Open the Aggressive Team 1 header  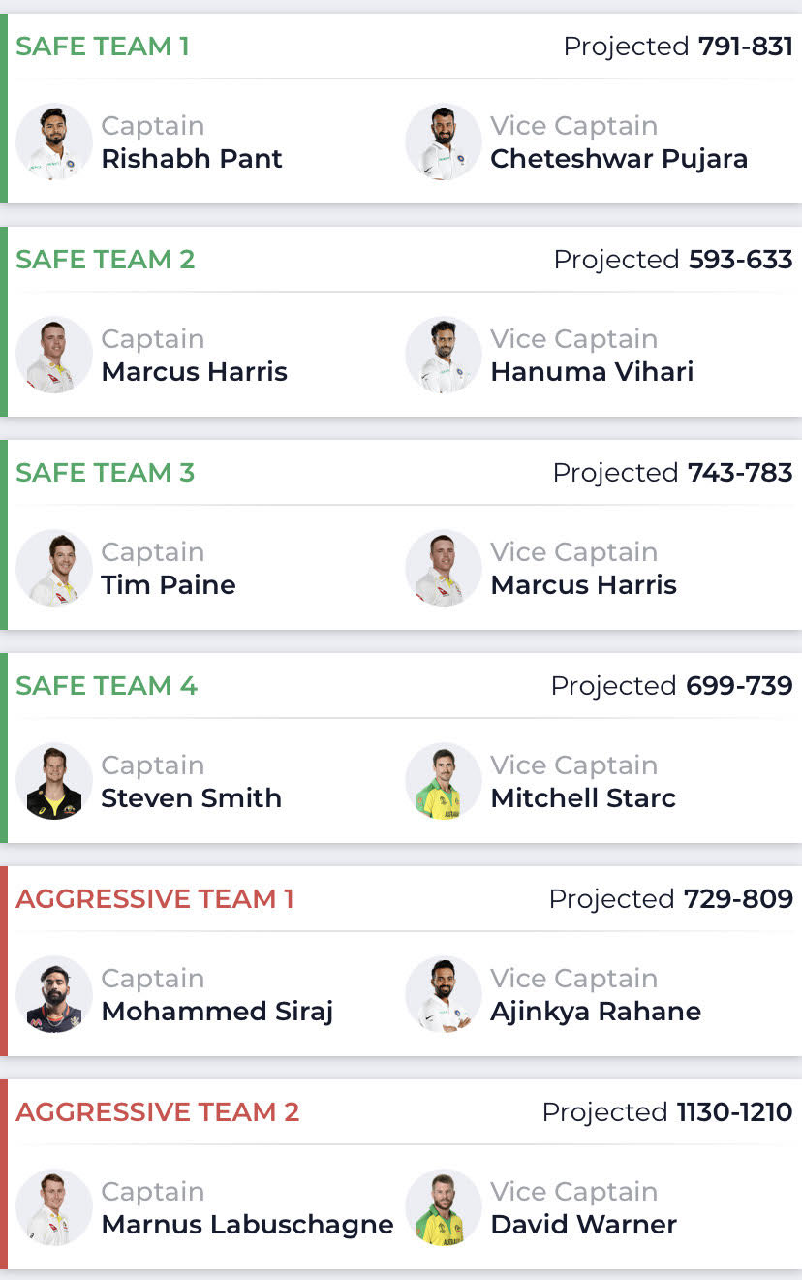click(x=155, y=899)
